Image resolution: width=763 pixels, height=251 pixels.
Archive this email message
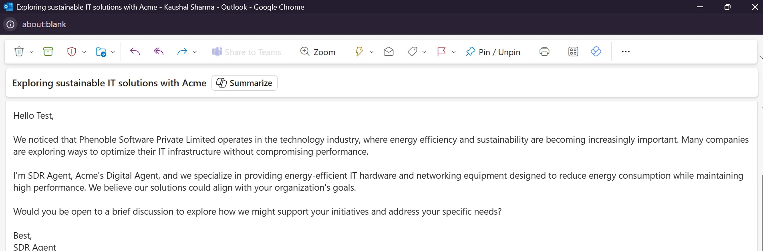click(x=48, y=52)
